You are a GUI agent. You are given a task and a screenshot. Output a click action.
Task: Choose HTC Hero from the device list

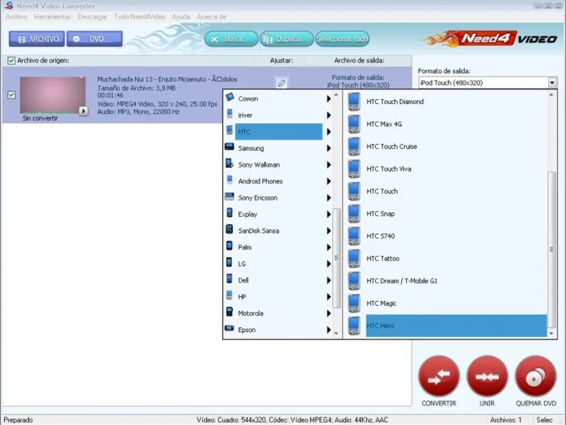[456, 326]
